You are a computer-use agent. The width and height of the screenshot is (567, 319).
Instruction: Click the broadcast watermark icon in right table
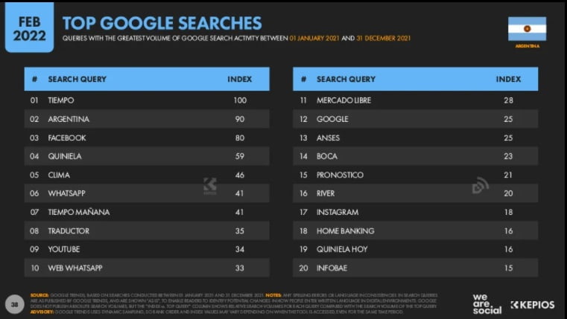click(481, 185)
